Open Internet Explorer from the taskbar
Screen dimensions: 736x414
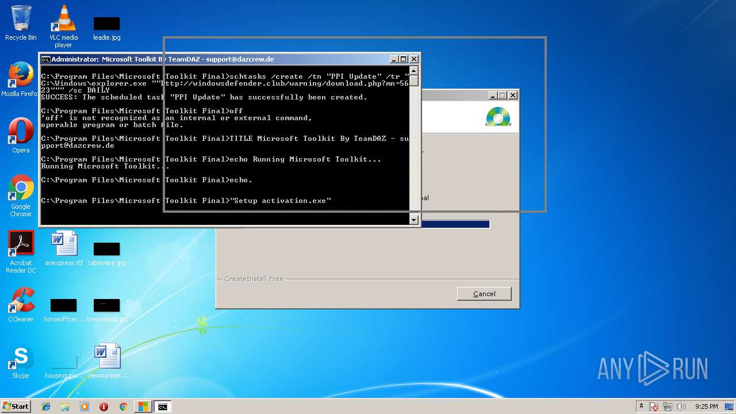point(46,407)
